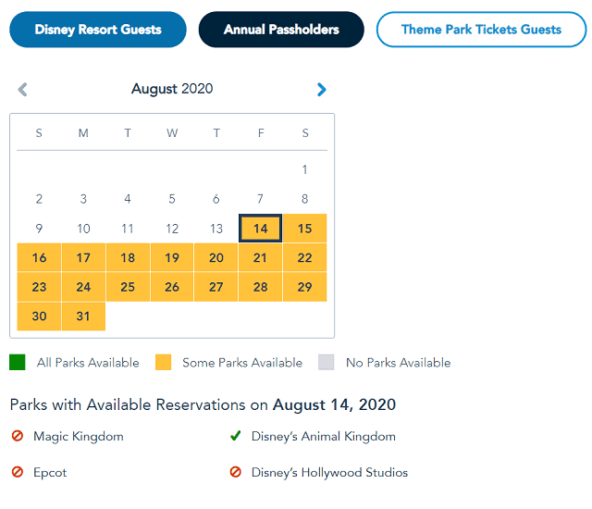This screenshot has width=592, height=509.
Task: Select August 31 date cell
Action: click(83, 317)
